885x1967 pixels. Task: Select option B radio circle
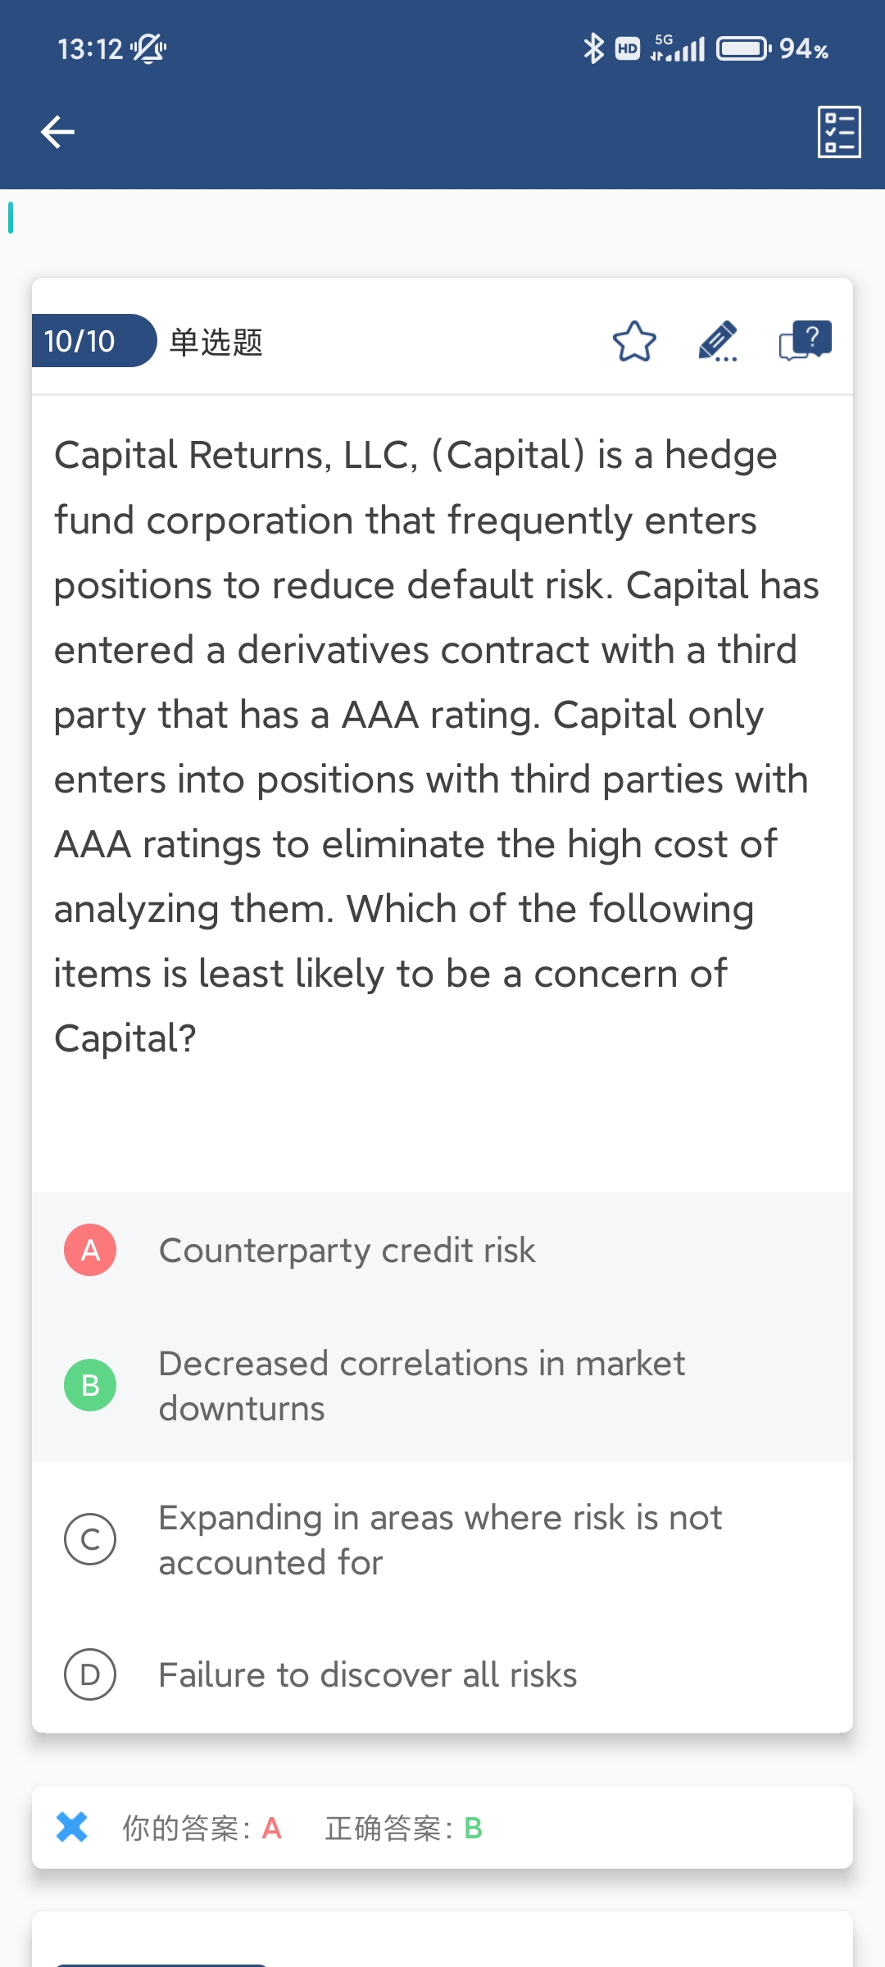(90, 1385)
